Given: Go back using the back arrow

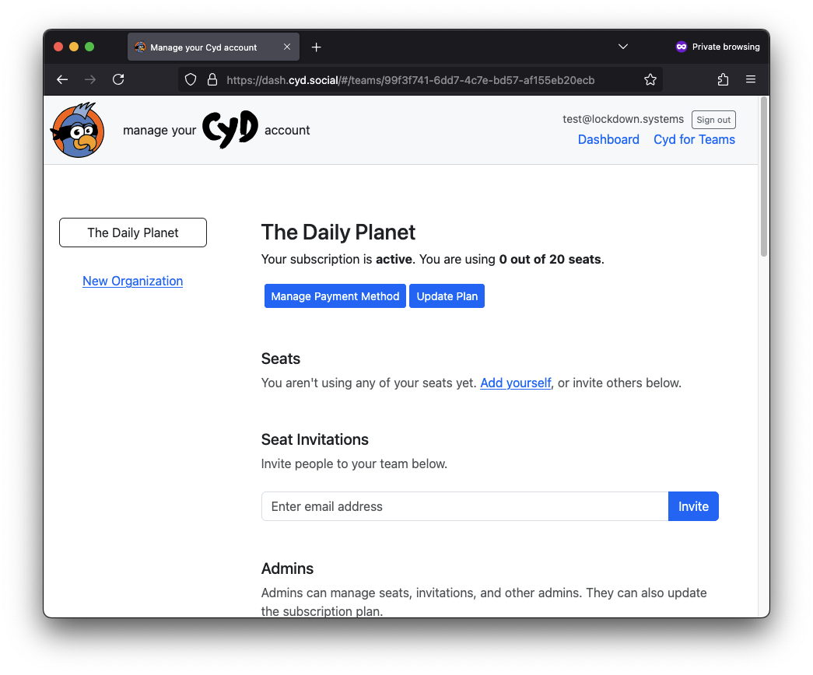Looking at the screenshot, I should (61, 79).
